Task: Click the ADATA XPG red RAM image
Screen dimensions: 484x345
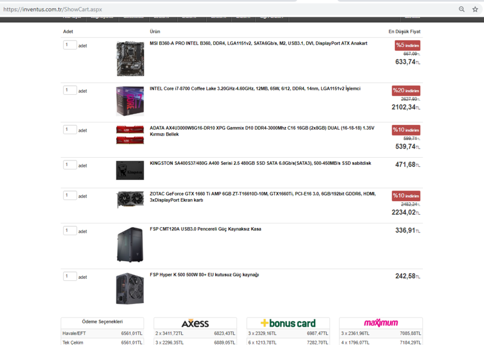Action: (x=130, y=135)
